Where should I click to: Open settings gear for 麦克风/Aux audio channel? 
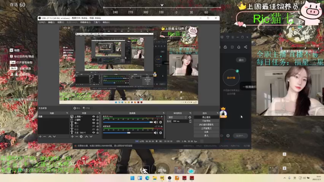point(160,122)
